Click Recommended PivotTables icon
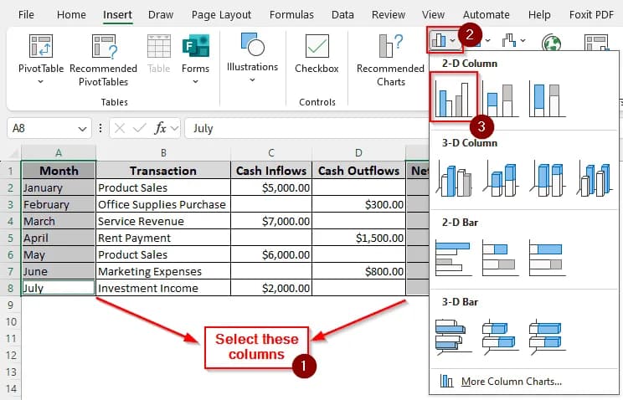 103,46
